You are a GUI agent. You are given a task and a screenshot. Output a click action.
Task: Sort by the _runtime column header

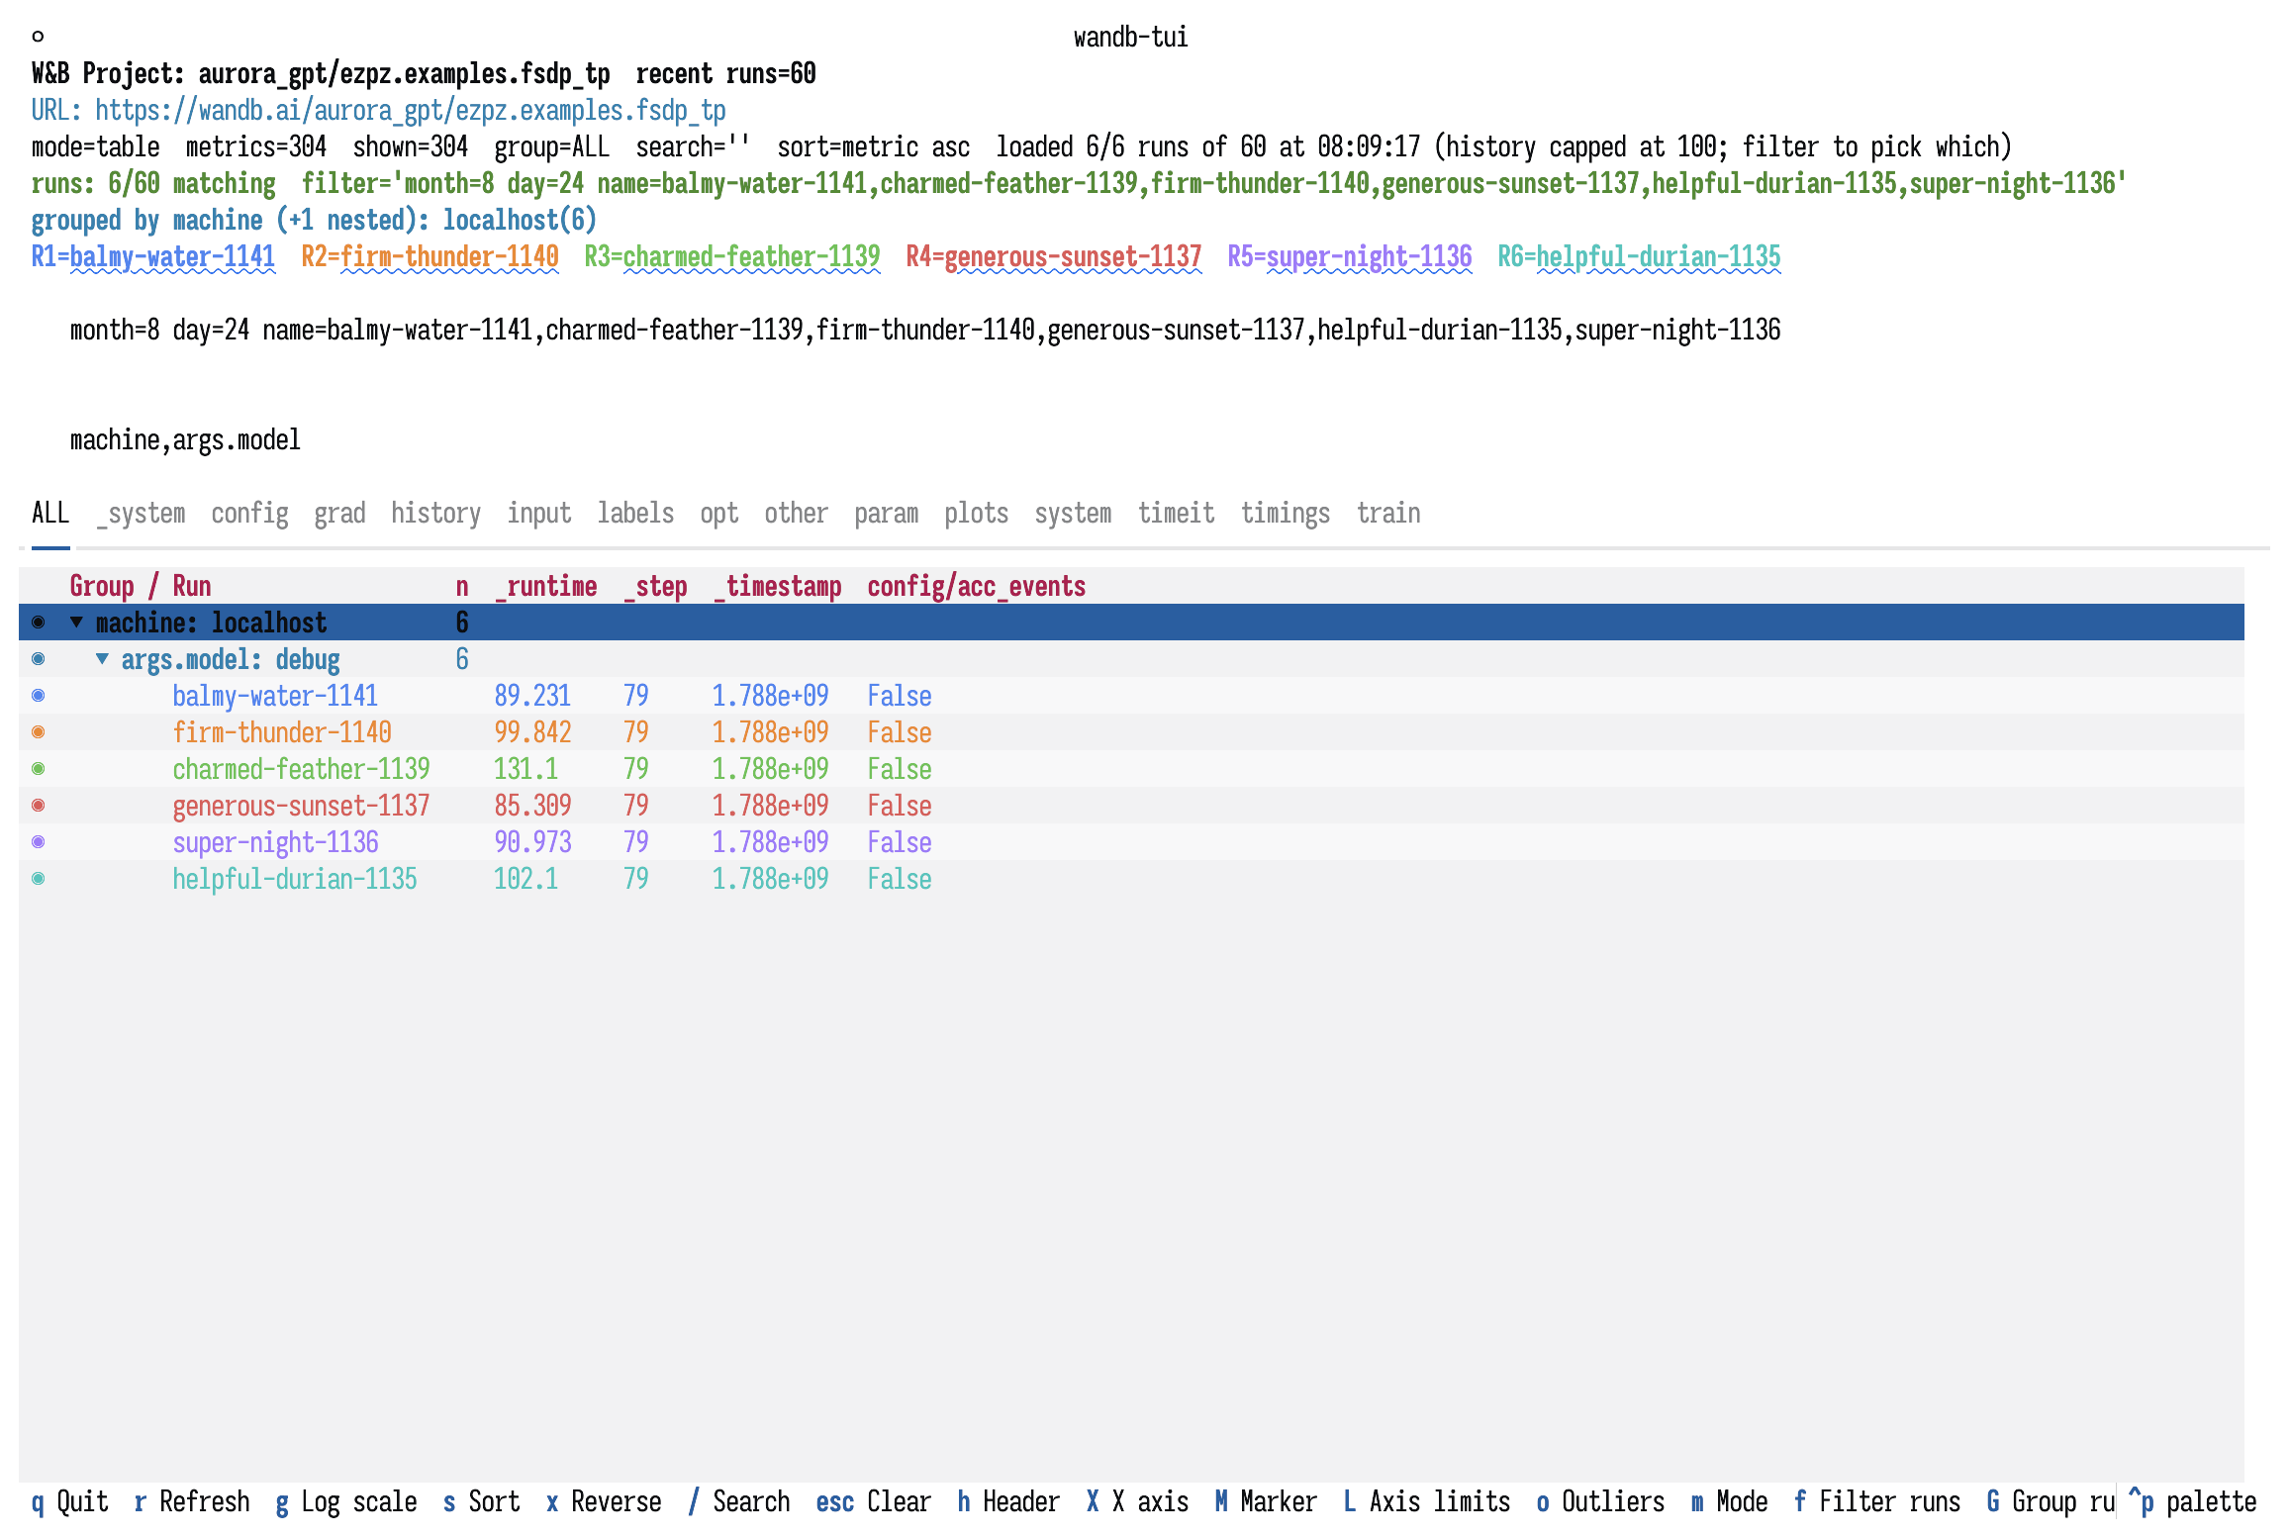tap(546, 586)
